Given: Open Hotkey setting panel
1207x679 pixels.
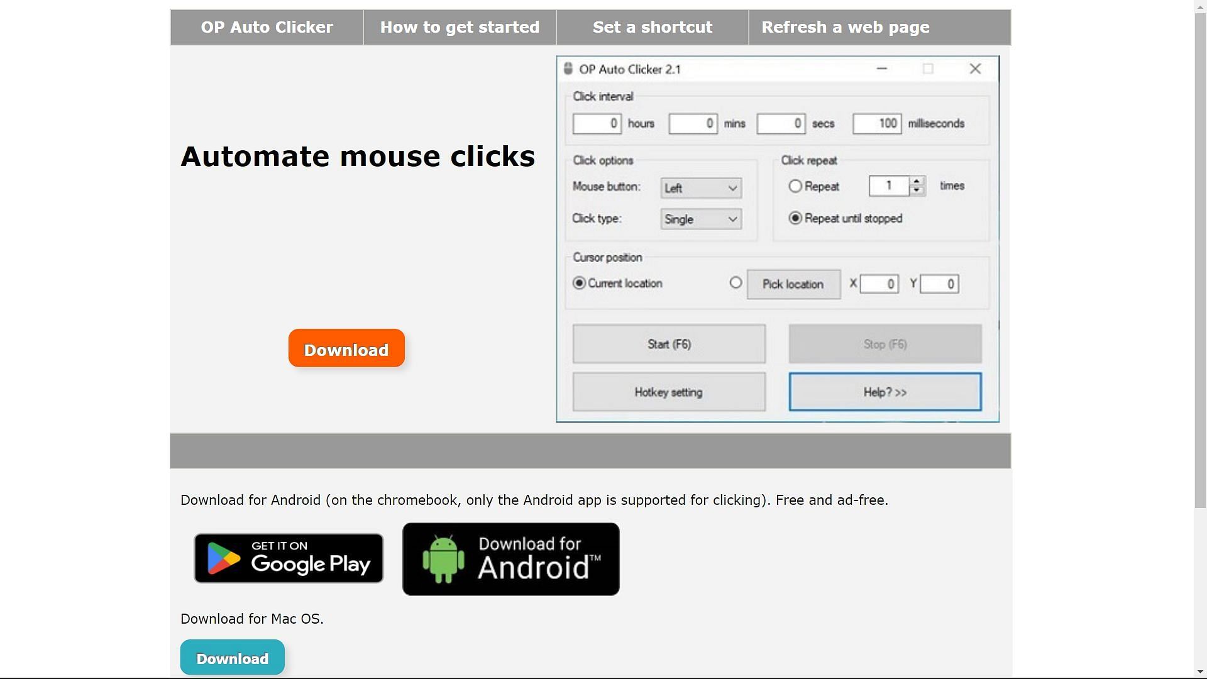Looking at the screenshot, I should [x=668, y=391].
